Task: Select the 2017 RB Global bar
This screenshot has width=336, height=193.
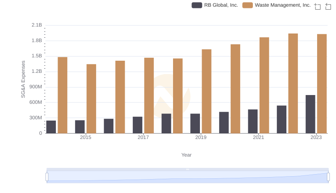Action: click(x=137, y=125)
